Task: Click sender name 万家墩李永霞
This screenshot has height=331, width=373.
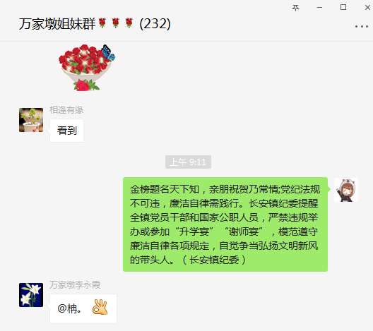Action: coord(75,285)
